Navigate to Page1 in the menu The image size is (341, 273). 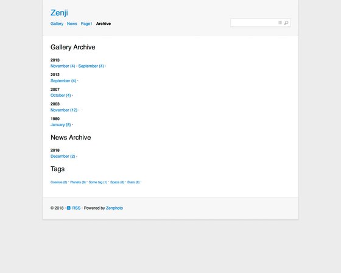tap(86, 24)
